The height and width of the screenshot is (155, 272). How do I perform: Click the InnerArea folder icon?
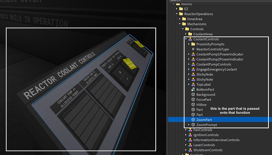coord(184,19)
